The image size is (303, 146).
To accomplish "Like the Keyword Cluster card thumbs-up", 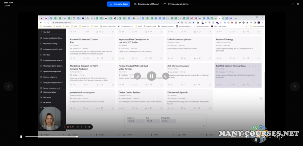I will [x=97, y=58].
